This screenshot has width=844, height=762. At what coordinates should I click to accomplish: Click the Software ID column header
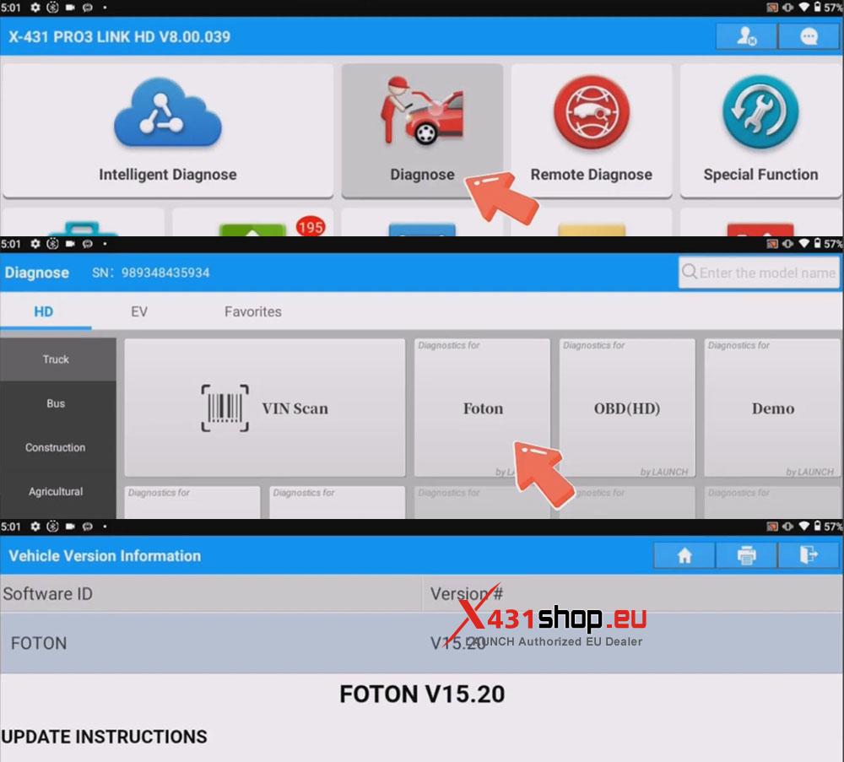pos(210,593)
